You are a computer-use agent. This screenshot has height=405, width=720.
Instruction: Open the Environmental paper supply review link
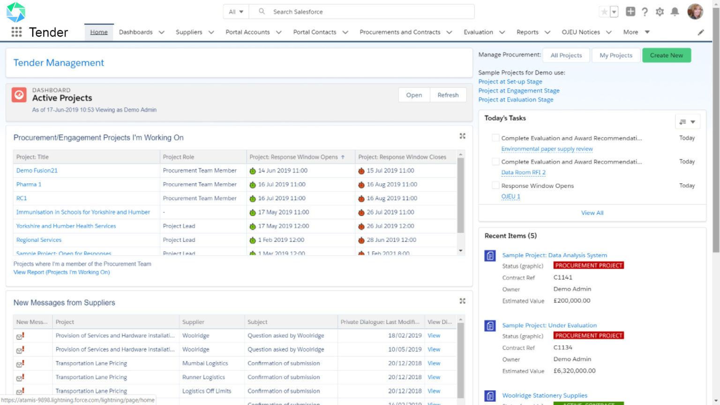point(547,149)
